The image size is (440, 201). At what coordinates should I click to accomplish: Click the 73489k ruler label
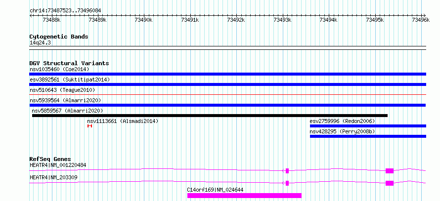(x=98, y=20)
